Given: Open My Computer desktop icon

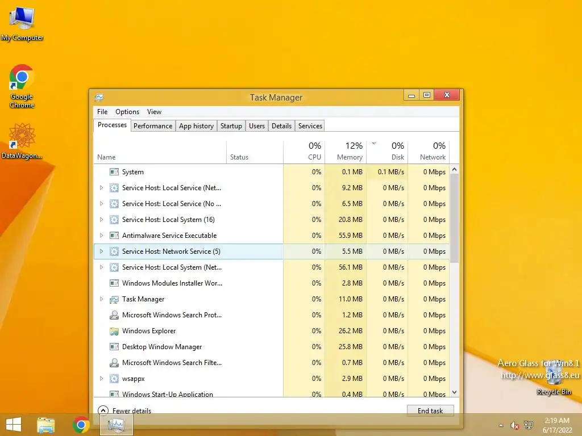Looking at the screenshot, I should pyautogui.click(x=22, y=24).
